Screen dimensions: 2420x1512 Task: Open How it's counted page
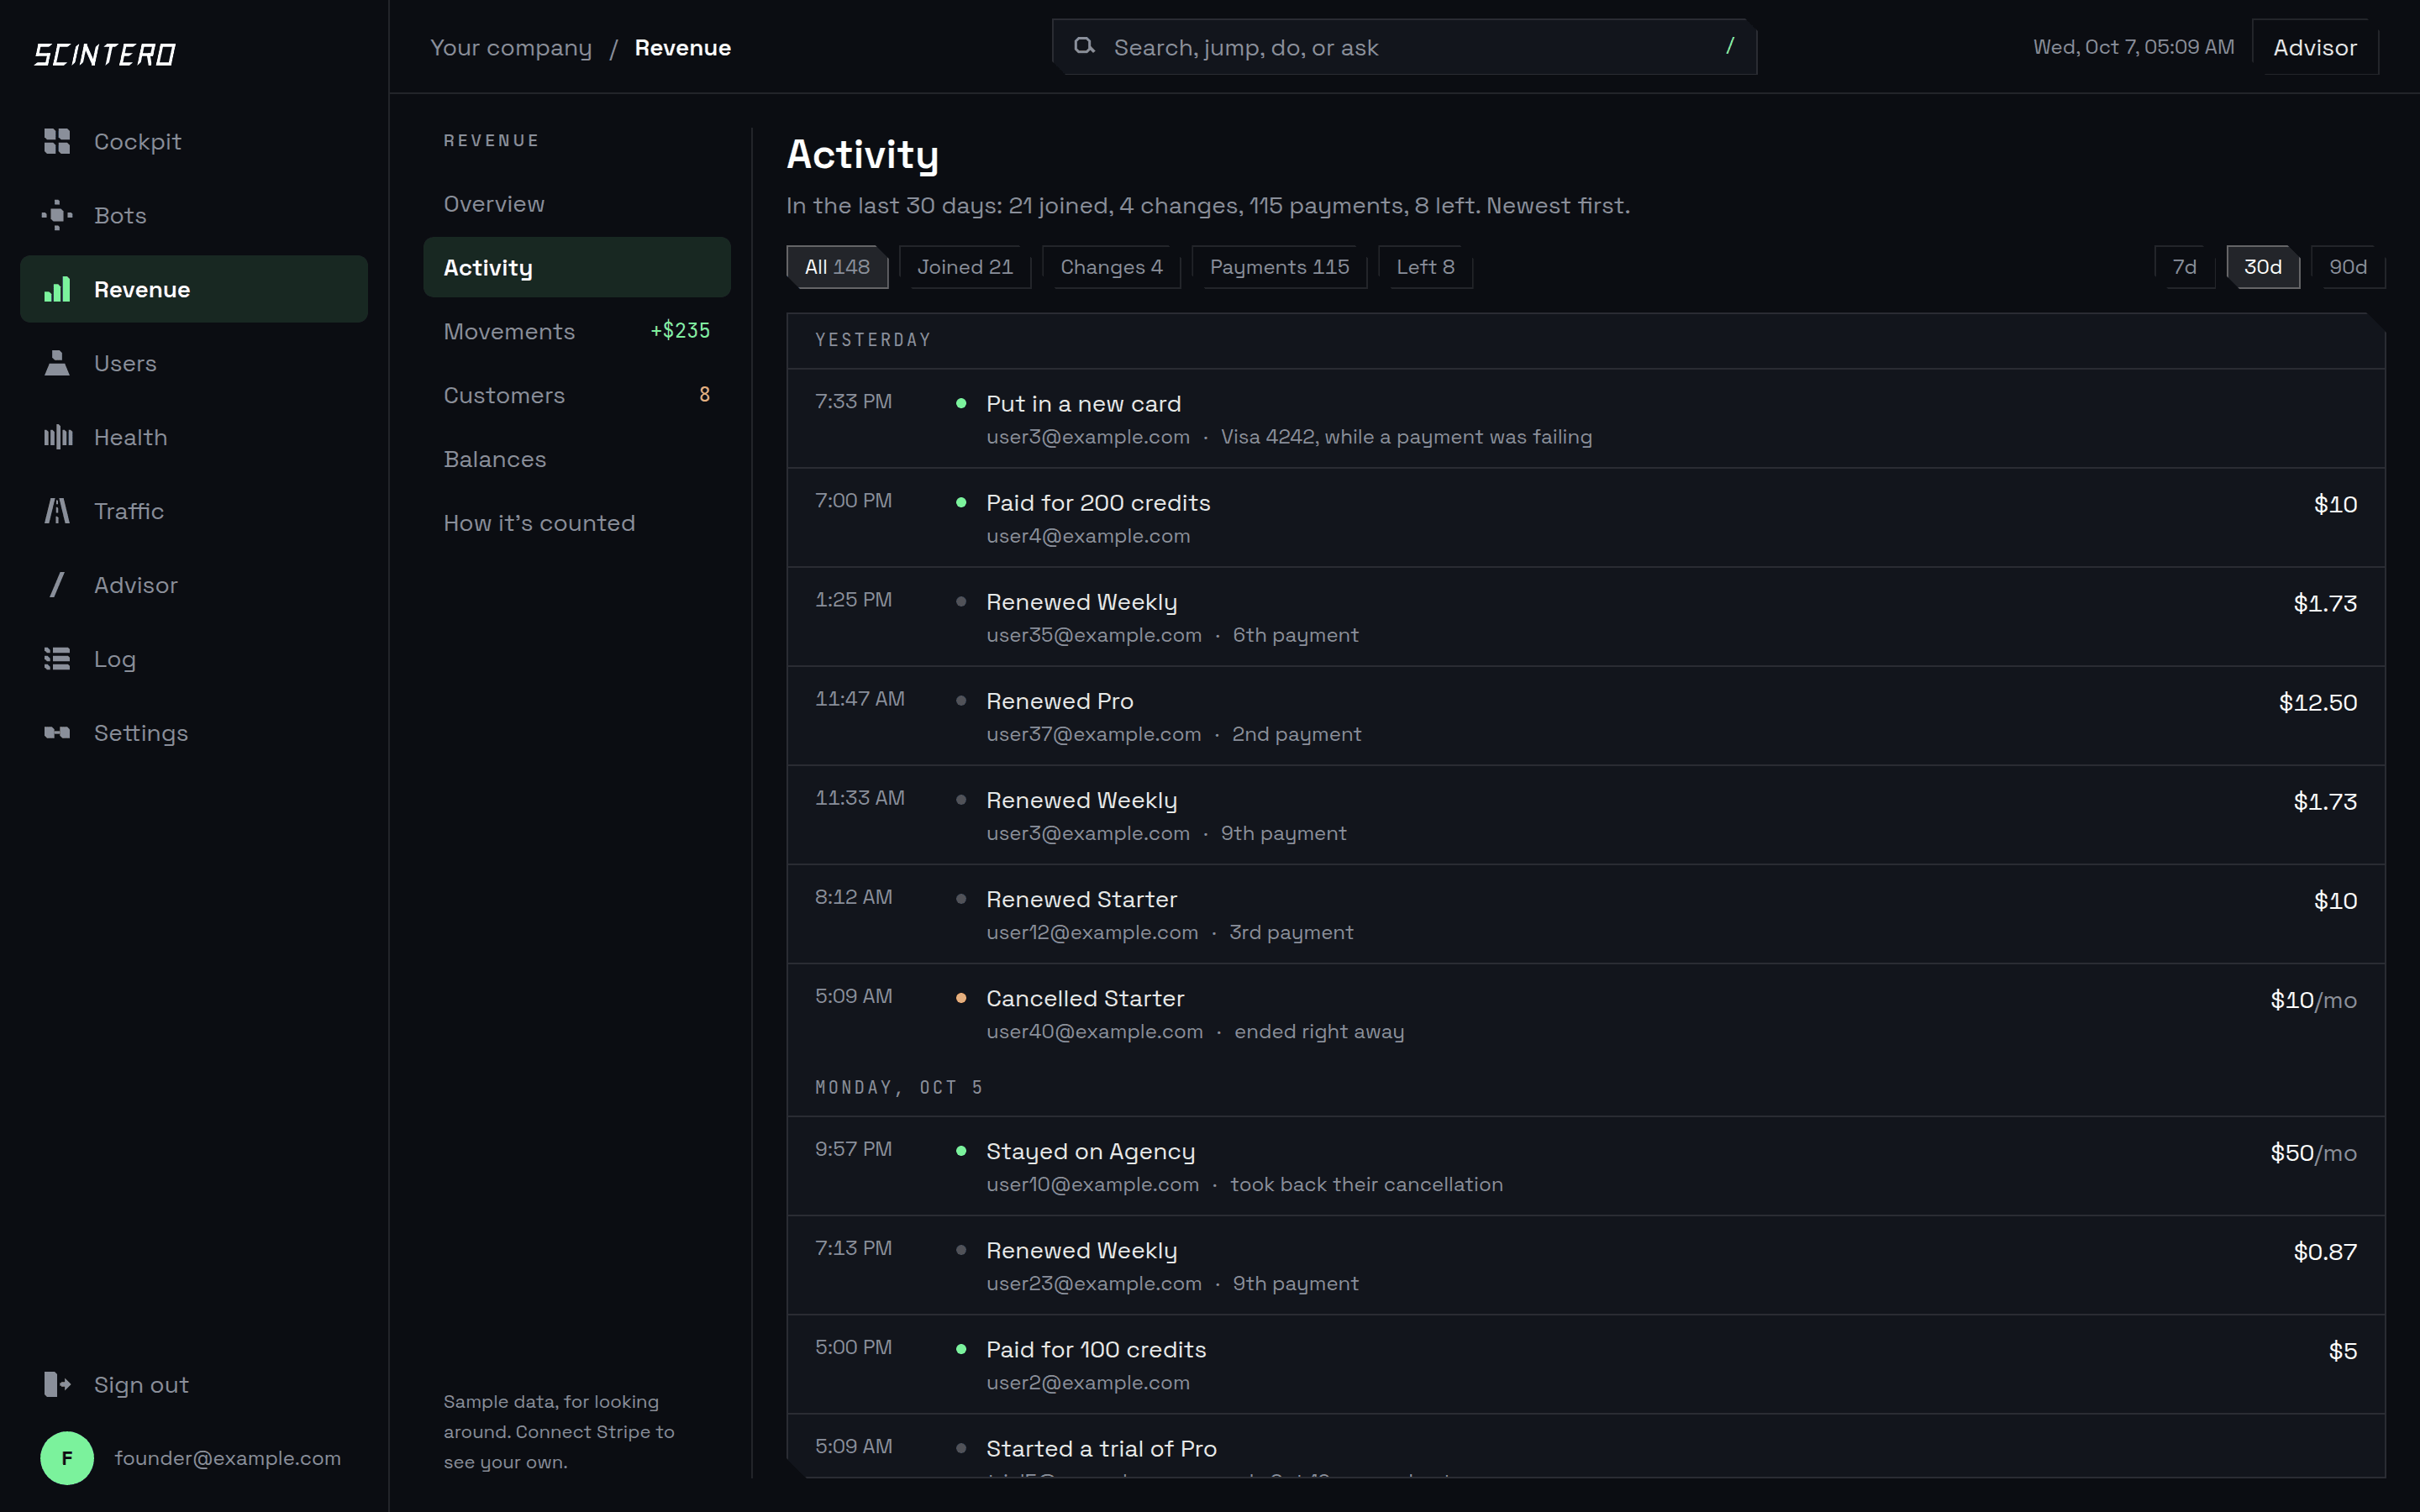point(577,523)
